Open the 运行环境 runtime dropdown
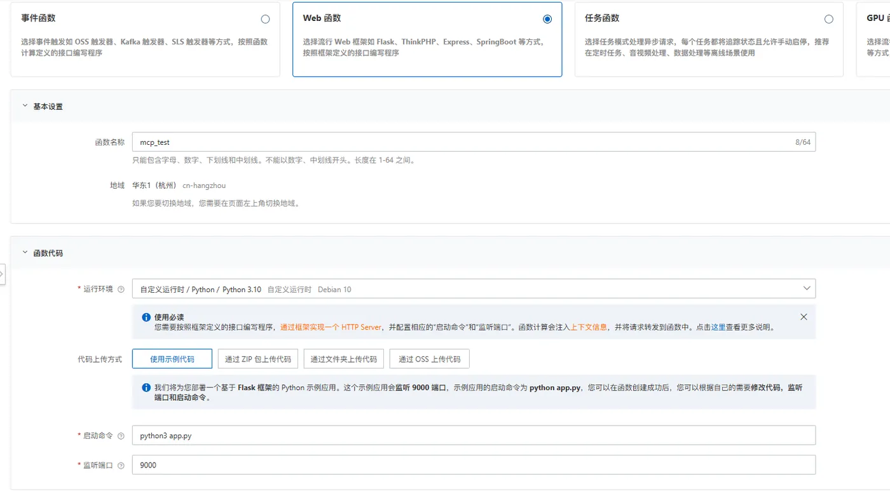Screen dimensions: 890x498 (x=473, y=288)
